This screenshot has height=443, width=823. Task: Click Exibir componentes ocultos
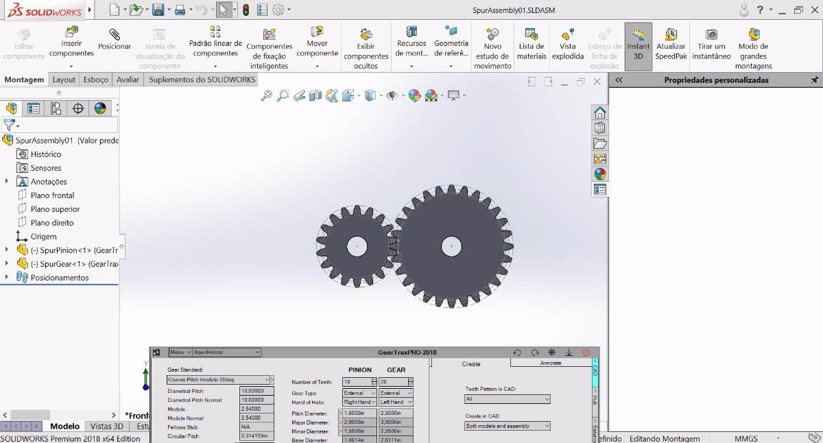click(x=366, y=48)
